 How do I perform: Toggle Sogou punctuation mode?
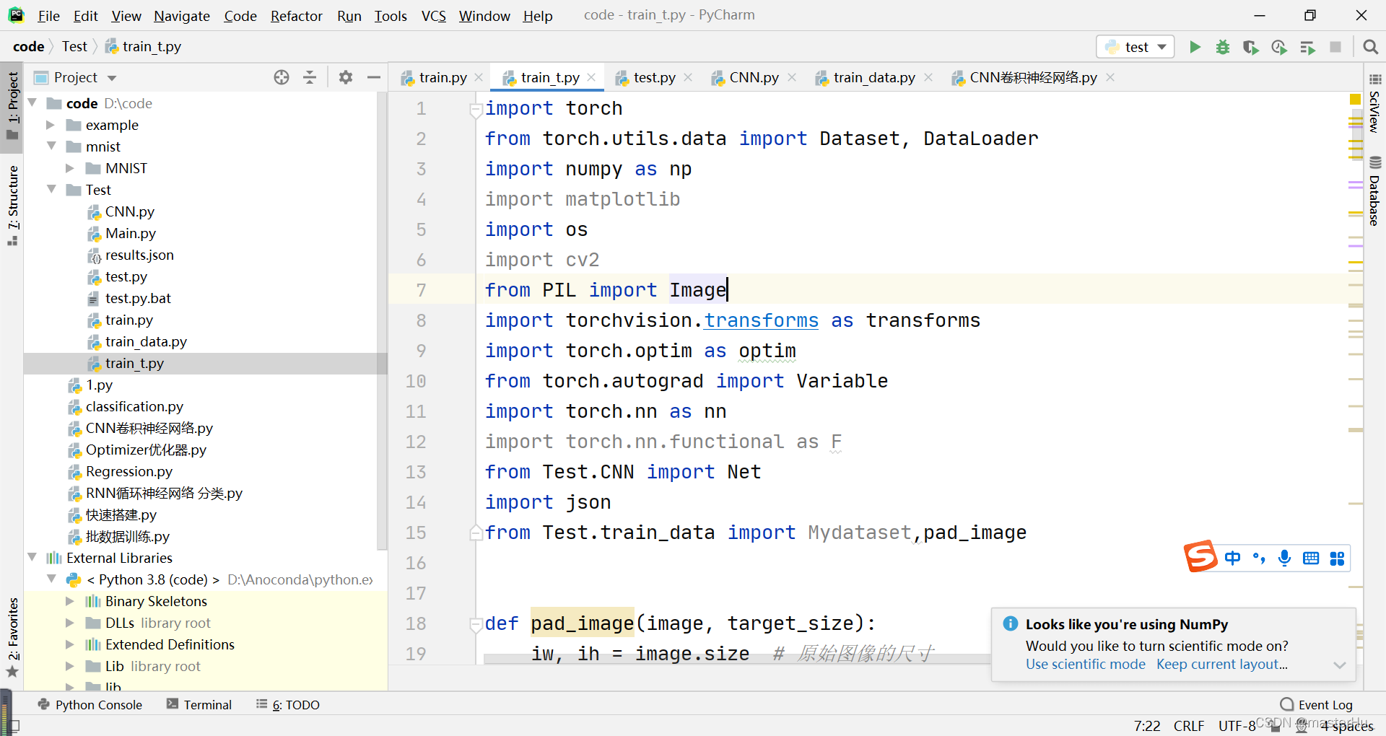coord(1259,558)
